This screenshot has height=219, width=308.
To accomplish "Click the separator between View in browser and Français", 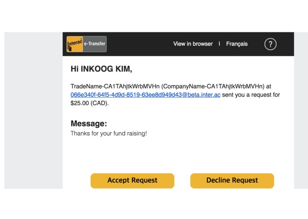I will [x=219, y=44].
